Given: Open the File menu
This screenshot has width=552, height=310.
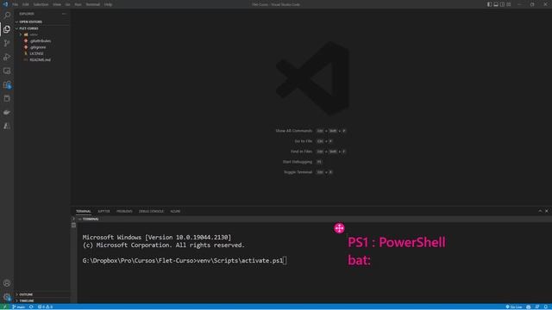Looking at the screenshot, I should (x=16, y=4).
